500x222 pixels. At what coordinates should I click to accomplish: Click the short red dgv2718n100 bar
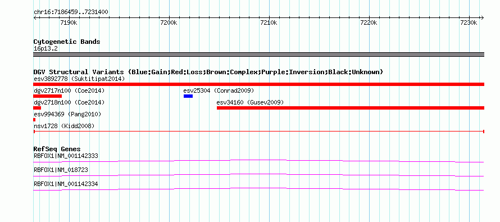coord(37,108)
